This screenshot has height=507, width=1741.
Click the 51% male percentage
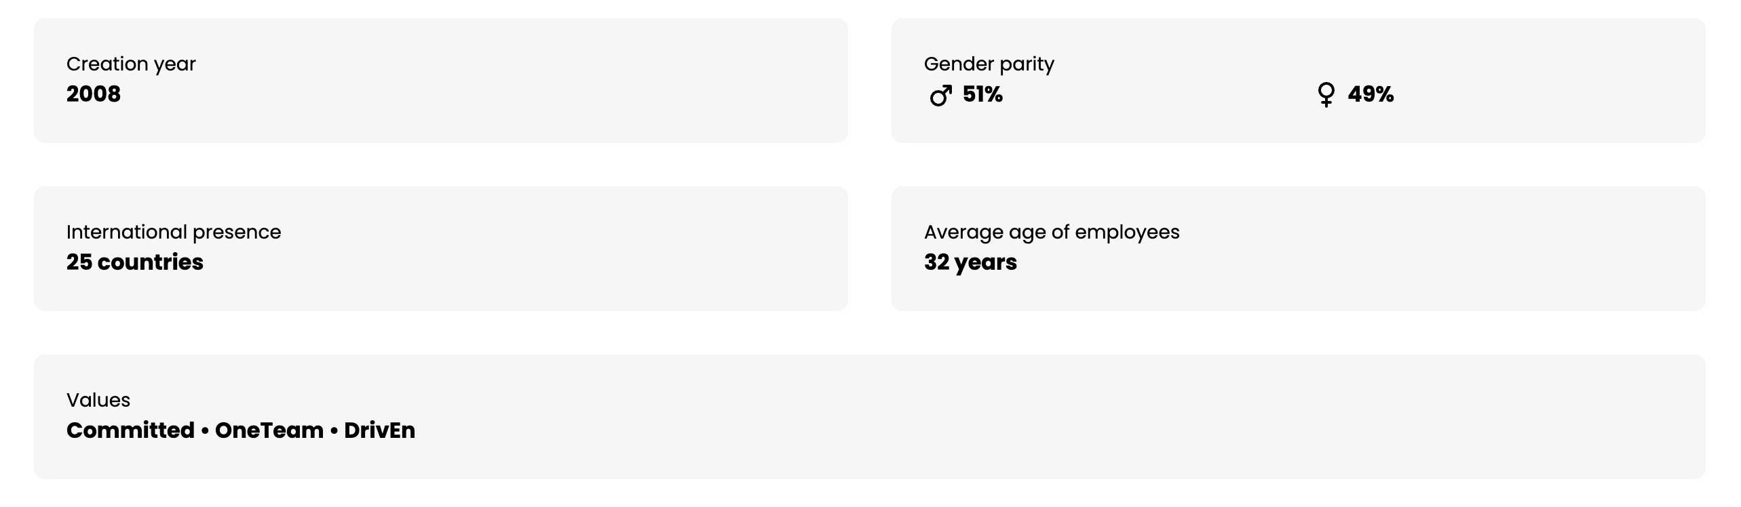click(982, 94)
